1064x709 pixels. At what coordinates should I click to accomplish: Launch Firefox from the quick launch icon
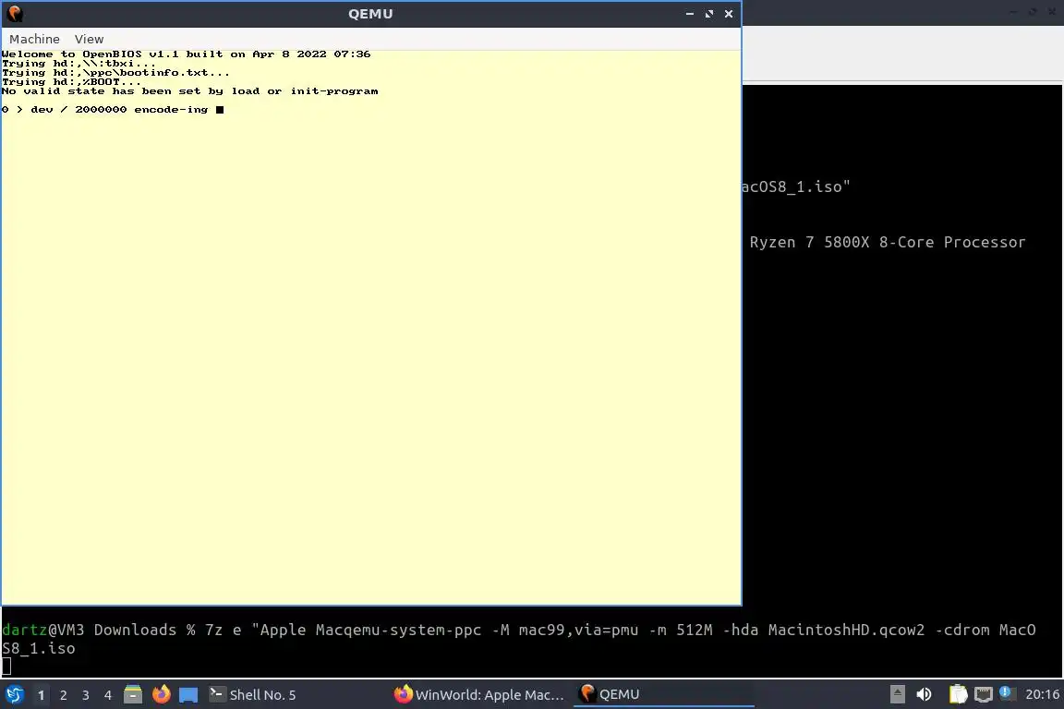161,694
